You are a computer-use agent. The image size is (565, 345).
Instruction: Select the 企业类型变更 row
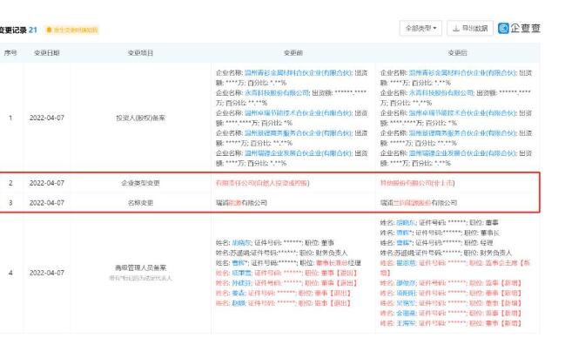click(270, 183)
